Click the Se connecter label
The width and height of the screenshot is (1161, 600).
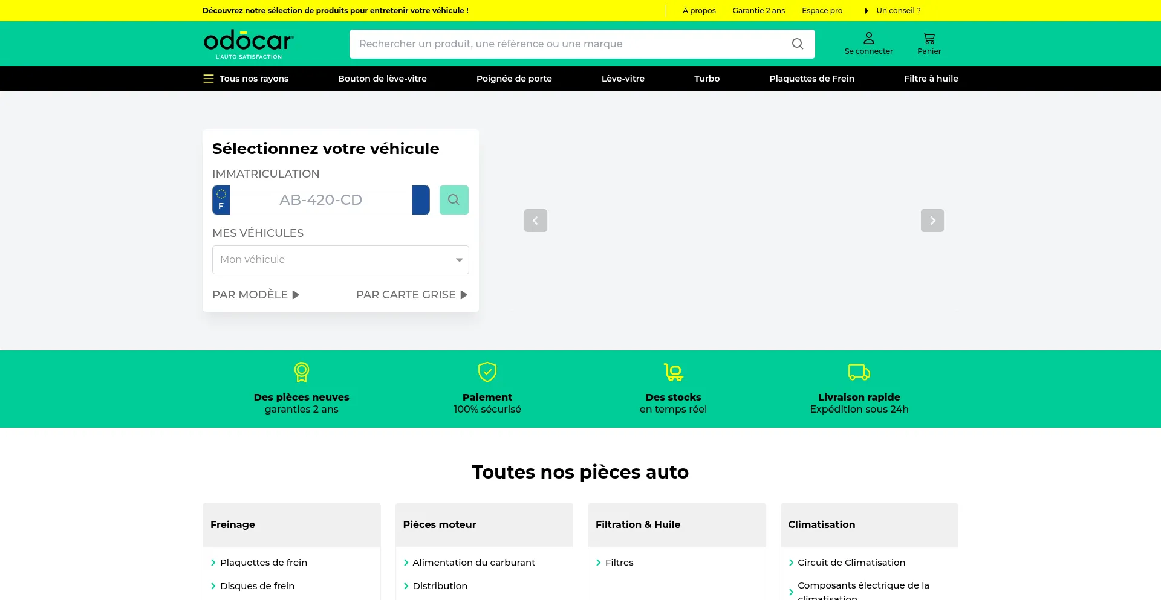click(x=869, y=51)
